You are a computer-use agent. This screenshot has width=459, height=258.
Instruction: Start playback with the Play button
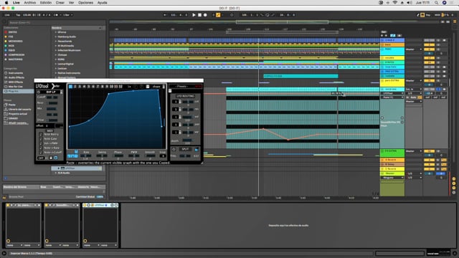click(x=194, y=15)
